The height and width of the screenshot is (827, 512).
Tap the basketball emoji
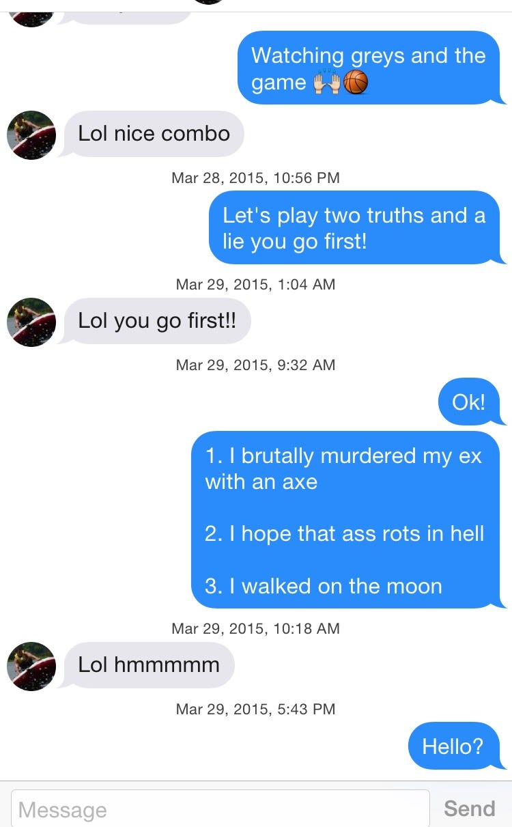click(x=356, y=83)
